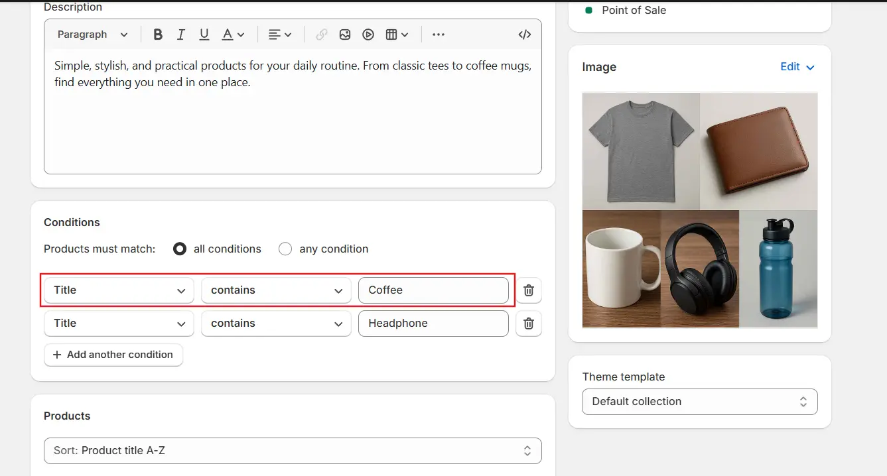Select the "any condition" radio button
The width and height of the screenshot is (887, 476).
pos(285,249)
